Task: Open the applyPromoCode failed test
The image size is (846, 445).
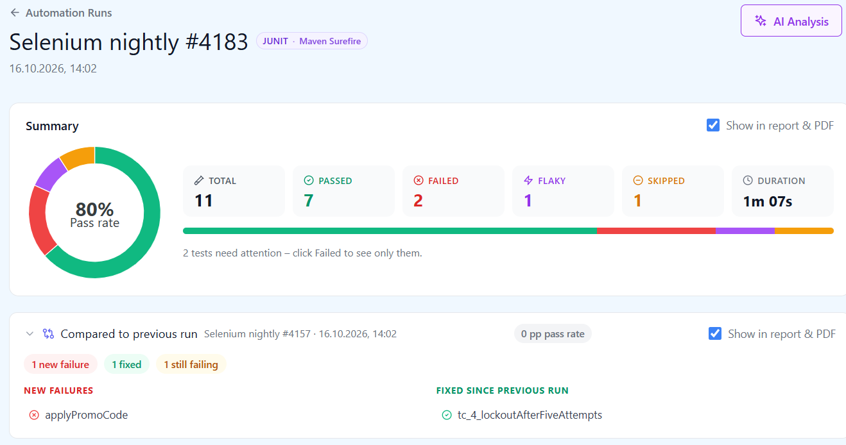Action: click(86, 415)
